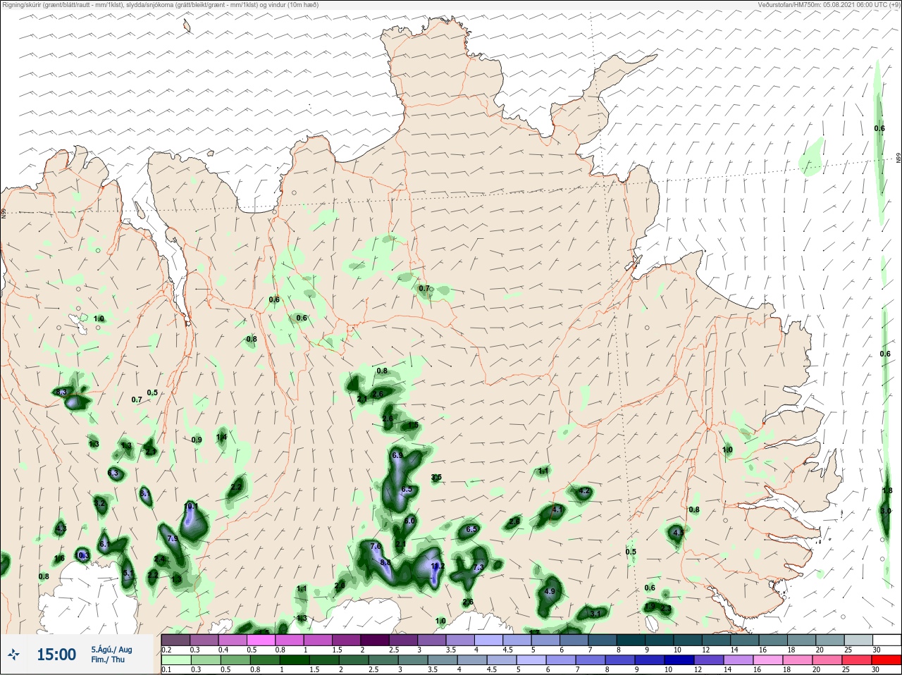Click the 'Veðurstofan/HM750m: 05.08.2021 06:00 UTC' header text
Image resolution: width=902 pixels, height=675 pixels.
(829, 4)
